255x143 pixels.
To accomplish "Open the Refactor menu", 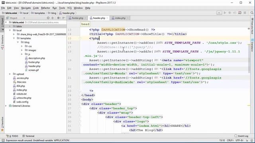I will coord(45,8).
